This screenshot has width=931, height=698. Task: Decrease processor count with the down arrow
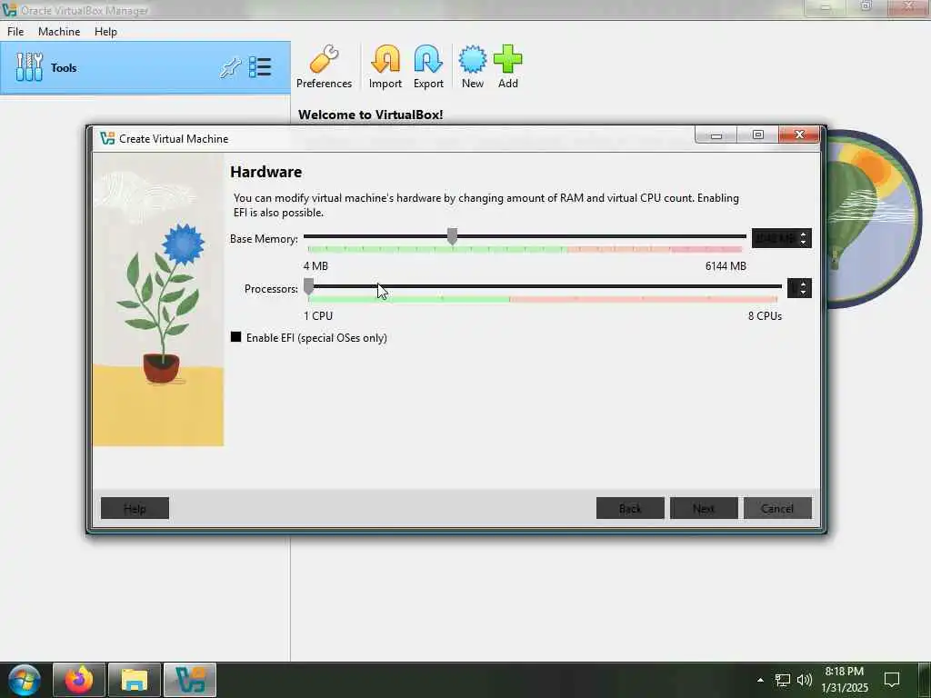point(804,292)
